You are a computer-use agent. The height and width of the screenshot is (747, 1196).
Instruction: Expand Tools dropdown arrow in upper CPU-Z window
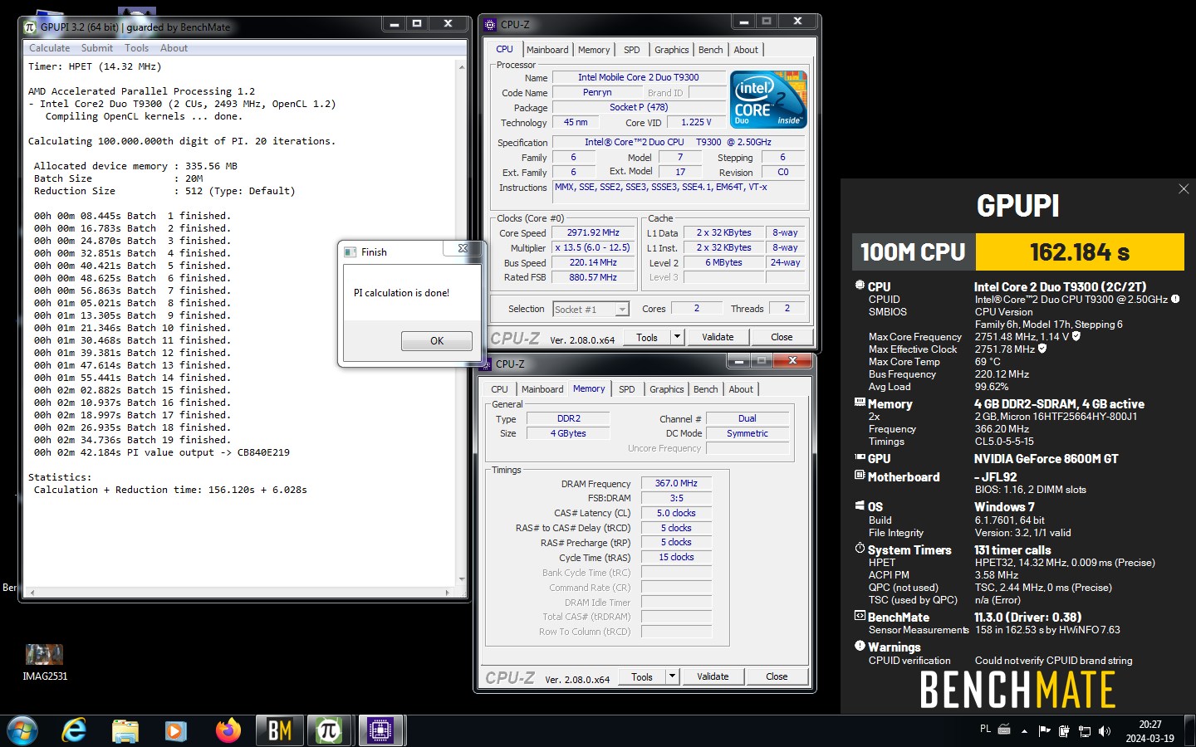677,337
